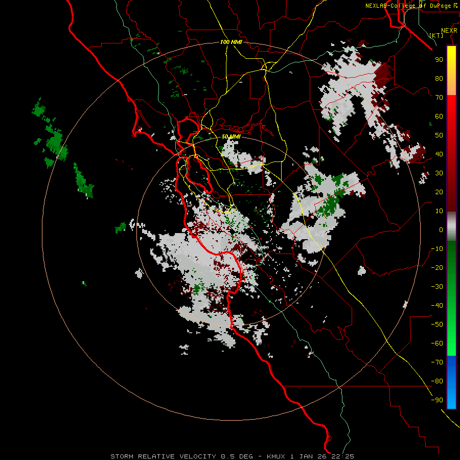Screen dimensions: 460x460
Task: Click the 50 value on the velocity legend
Action: (x=439, y=135)
